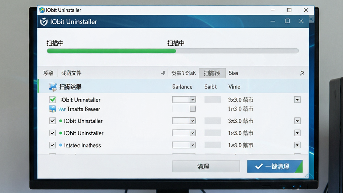Click the blue dot of Intstec Inatheds
This screenshot has height=193, width=343.
point(61,145)
